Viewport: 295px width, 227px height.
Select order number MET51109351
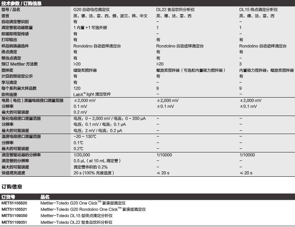coord(14,222)
